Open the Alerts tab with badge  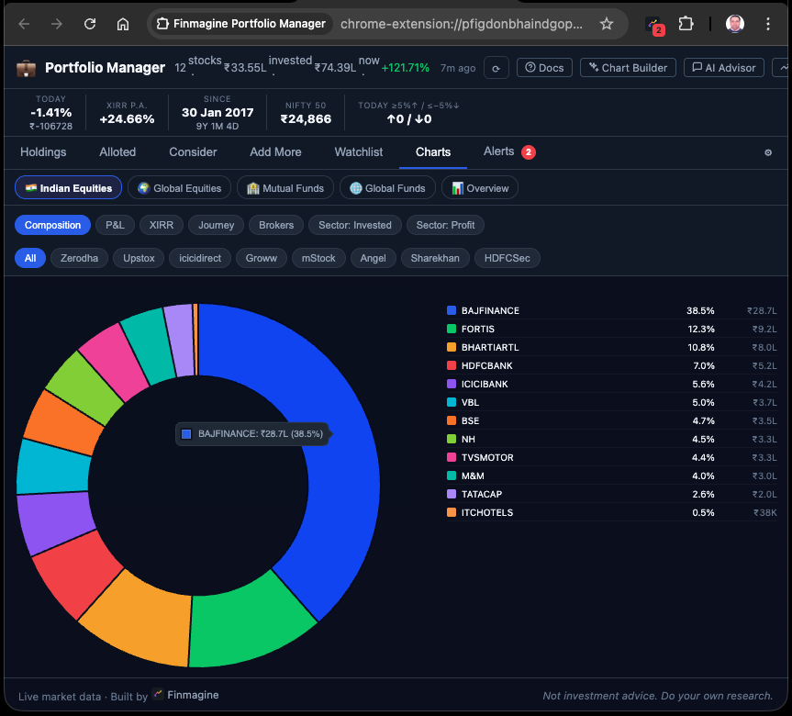[x=502, y=152]
